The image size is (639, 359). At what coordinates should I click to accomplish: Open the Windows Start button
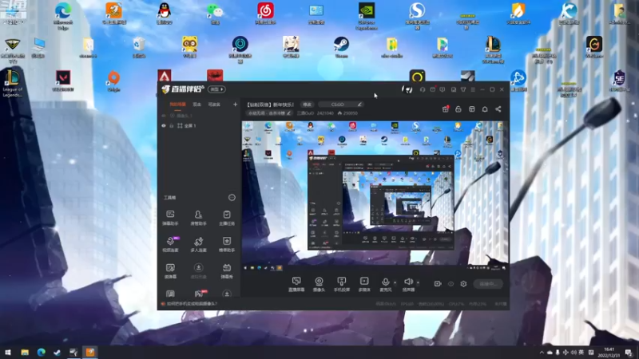[x=8, y=352]
